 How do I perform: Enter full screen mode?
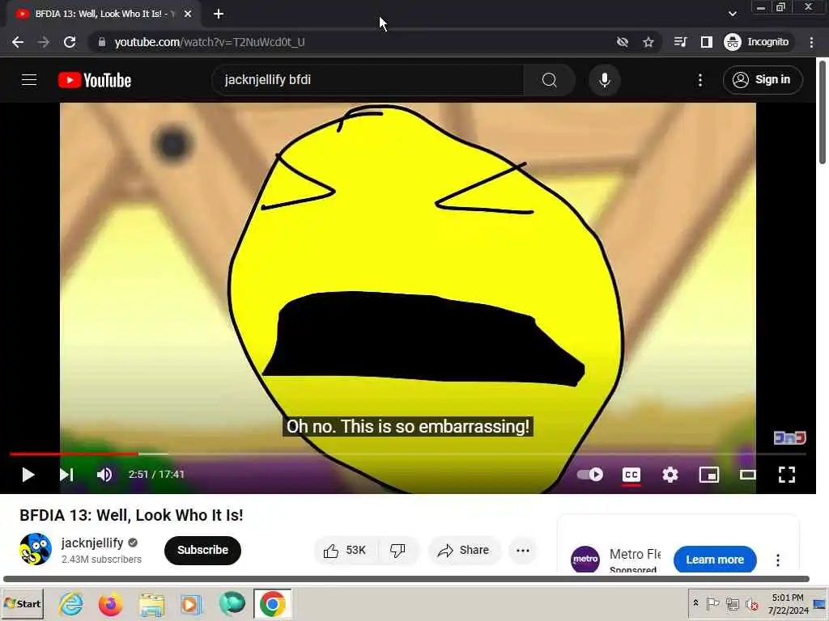(x=787, y=475)
